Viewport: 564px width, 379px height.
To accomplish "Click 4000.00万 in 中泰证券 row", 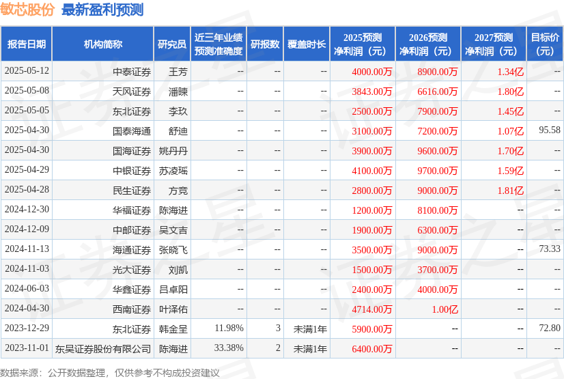I will [372, 72].
